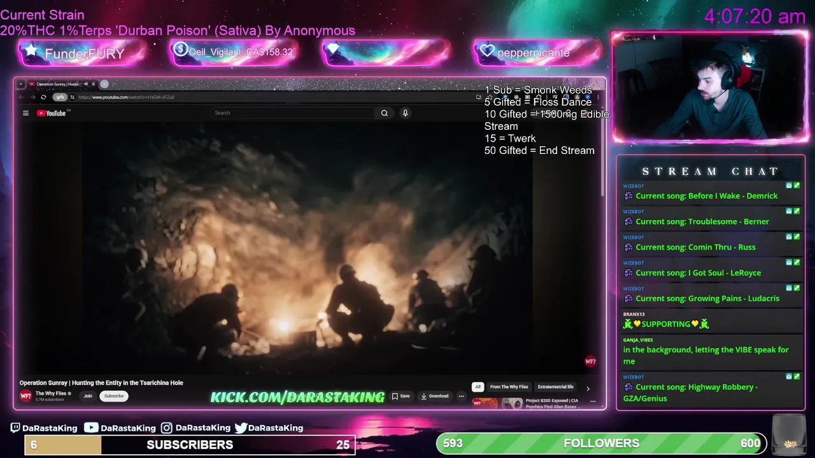Go forward with the browser forward arrow
Viewport: 815px width, 458px height.
(x=32, y=97)
